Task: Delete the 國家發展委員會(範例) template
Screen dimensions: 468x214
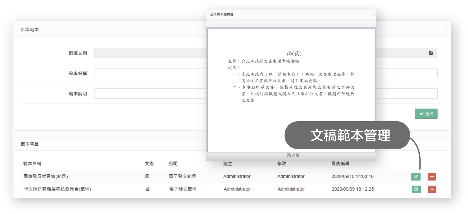Action: [x=432, y=177]
